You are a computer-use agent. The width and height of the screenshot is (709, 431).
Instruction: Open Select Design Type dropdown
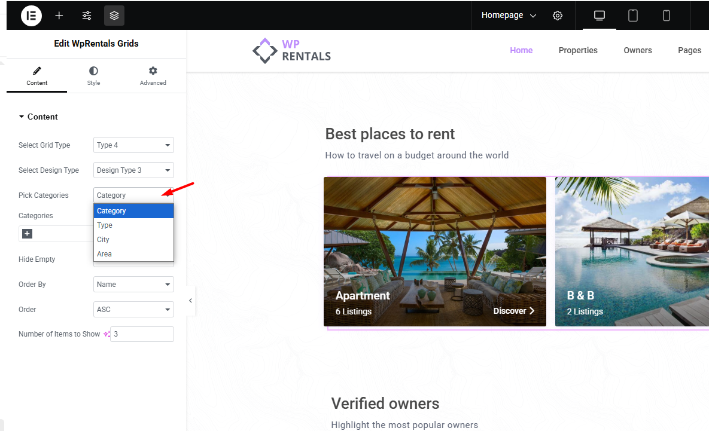click(133, 170)
